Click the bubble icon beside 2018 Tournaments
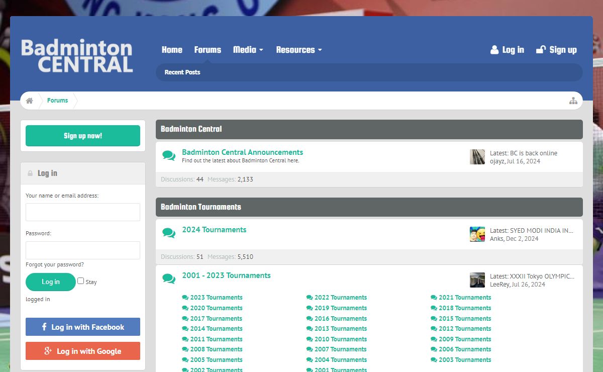This screenshot has width=603, height=372. point(434,308)
